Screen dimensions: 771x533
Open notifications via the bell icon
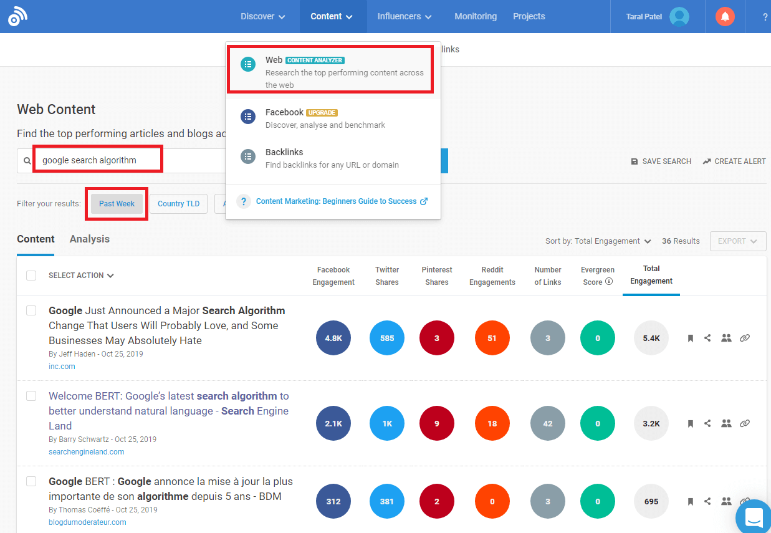click(725, 16)
